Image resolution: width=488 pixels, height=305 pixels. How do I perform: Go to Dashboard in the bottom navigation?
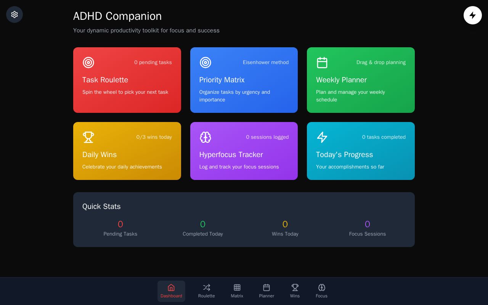tap(171, 291)
